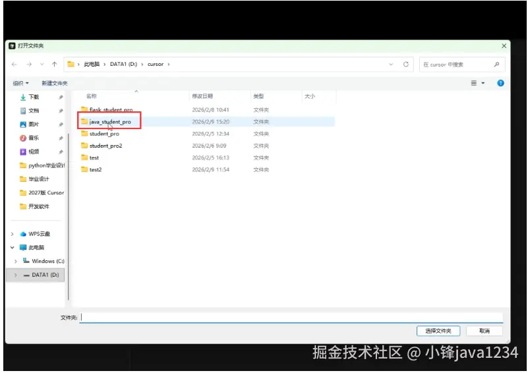Change view layout icon

pos(474,83)
